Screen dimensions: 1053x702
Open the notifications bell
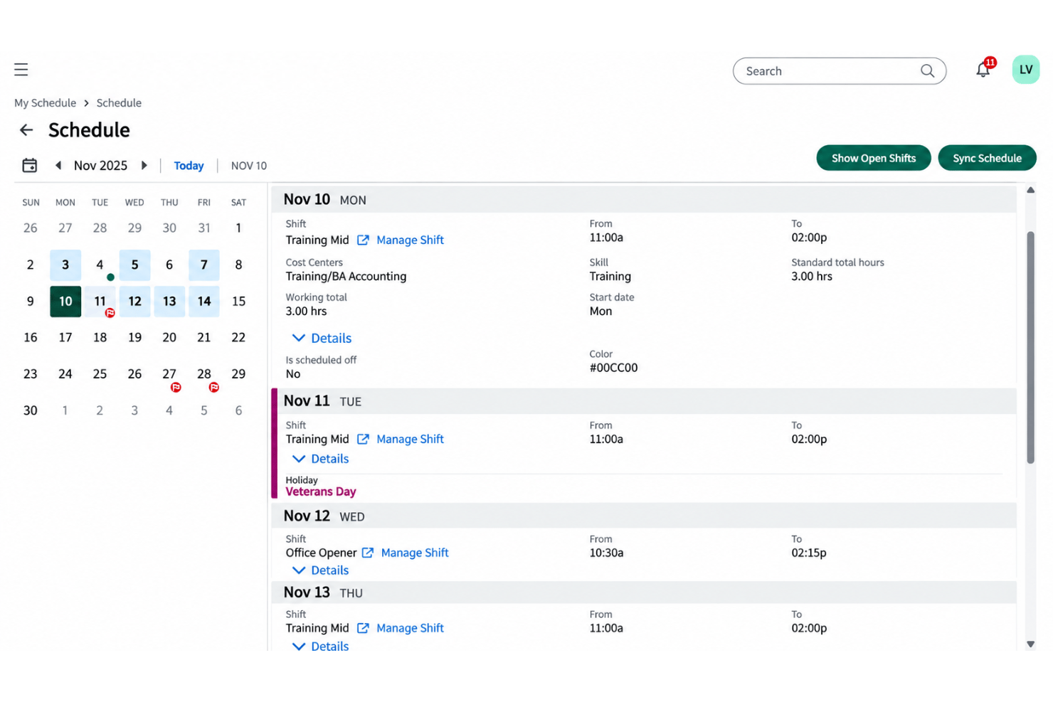point(983,69)
